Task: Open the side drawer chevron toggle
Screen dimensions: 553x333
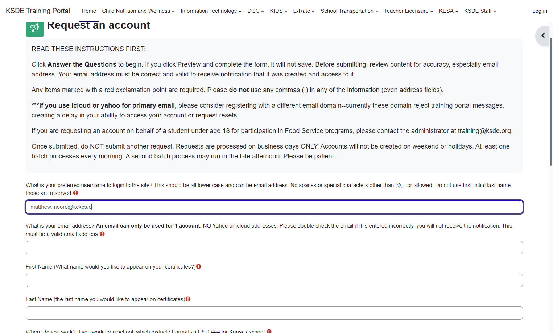Action: (x=543, y=36)
